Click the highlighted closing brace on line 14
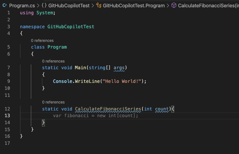Image resolution: width=239 pixels, height=154 pixels. click(43, 123)
